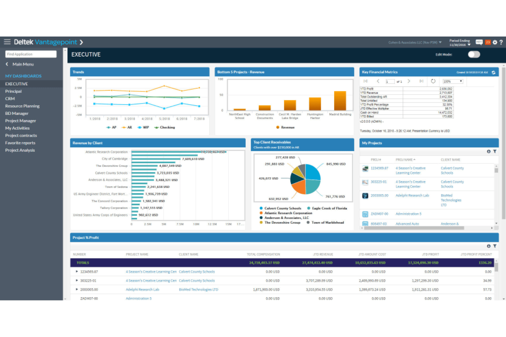Toggle AR series in Trends legend

126,127
